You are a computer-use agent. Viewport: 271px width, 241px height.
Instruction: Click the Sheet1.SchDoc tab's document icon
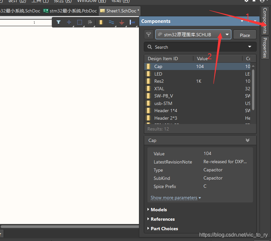(103, 11)
